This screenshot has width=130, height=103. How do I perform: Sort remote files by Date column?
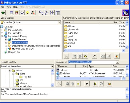tap(118, 66)
